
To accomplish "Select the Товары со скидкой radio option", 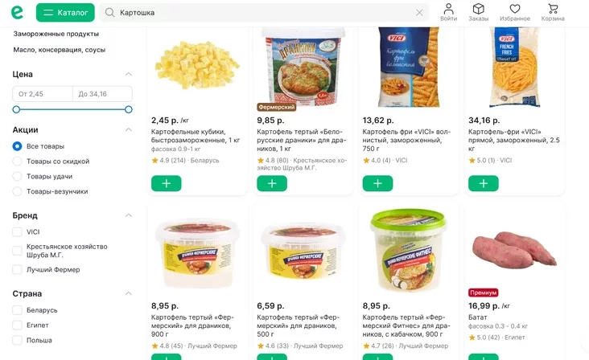I will pos(17,162).
